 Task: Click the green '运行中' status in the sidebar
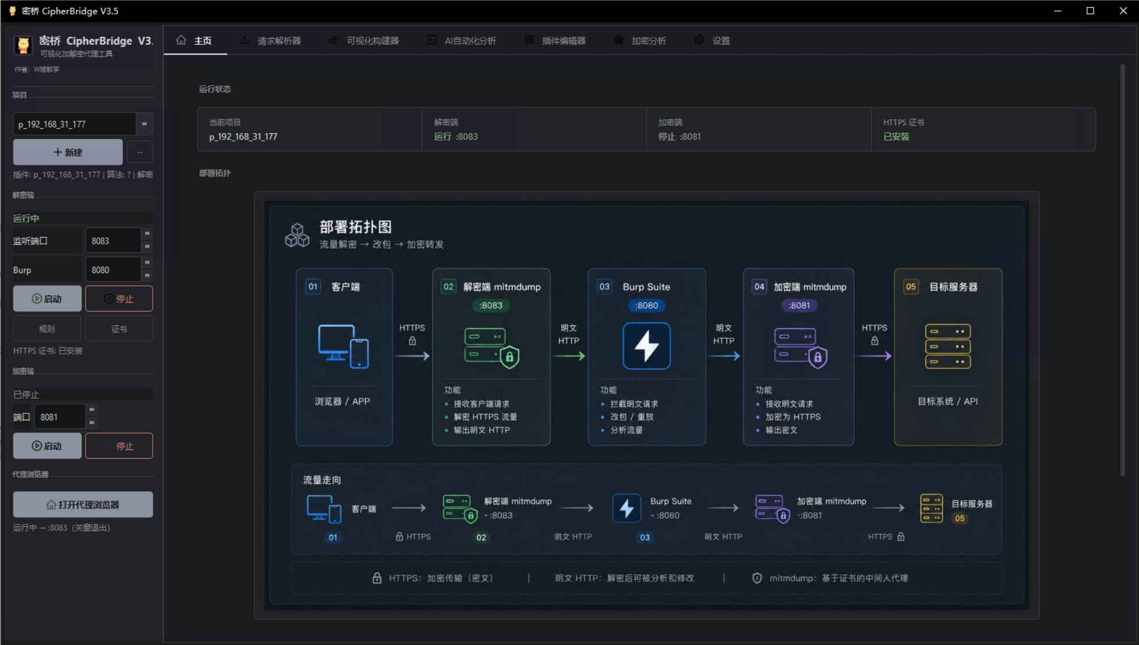pos(26,218)
